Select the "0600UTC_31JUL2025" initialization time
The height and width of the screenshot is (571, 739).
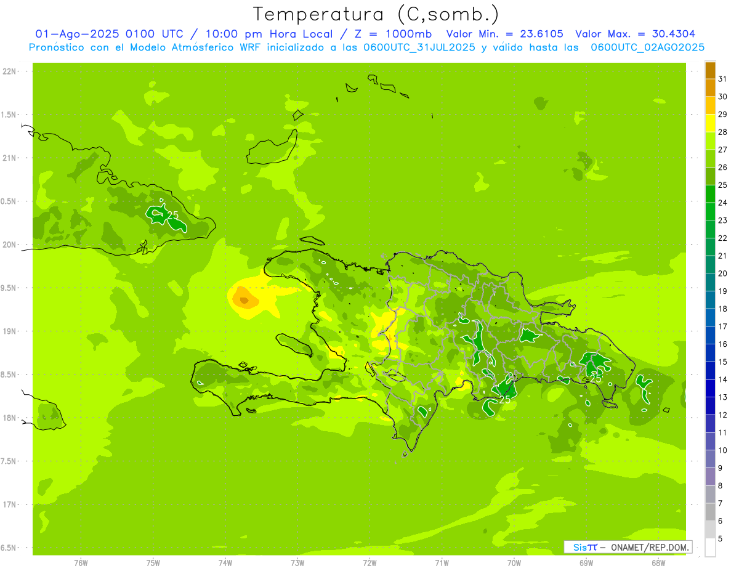419,47
